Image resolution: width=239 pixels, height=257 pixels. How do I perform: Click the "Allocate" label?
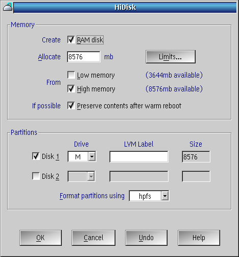click(x=50, y=57)
